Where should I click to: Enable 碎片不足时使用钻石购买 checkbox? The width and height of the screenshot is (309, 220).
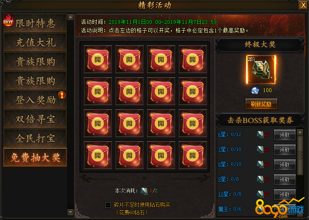108,205
